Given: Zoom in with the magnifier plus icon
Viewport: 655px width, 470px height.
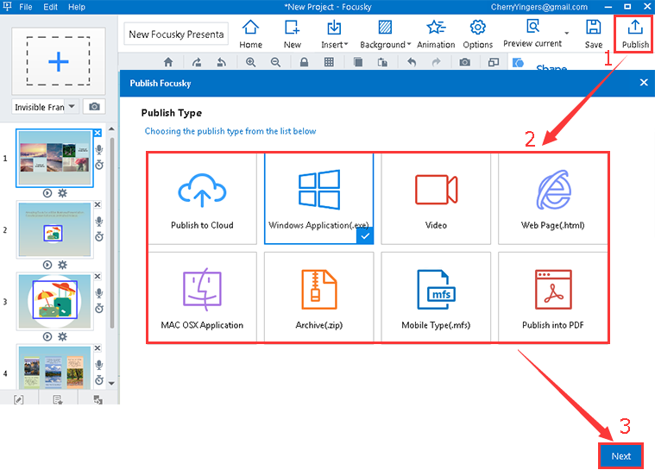Looking at the screenshot, I should click(250, 62).
